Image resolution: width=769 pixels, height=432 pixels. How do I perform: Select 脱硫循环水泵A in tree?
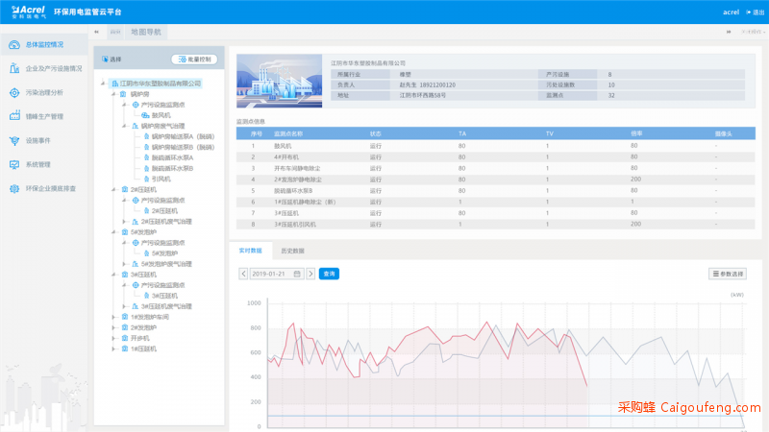coord(172,157)
